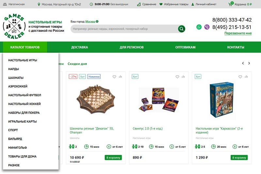This screenshot has height=174, width=261.
Task: Select Шахматы in the catalog menu
Action: pos(16,78)
